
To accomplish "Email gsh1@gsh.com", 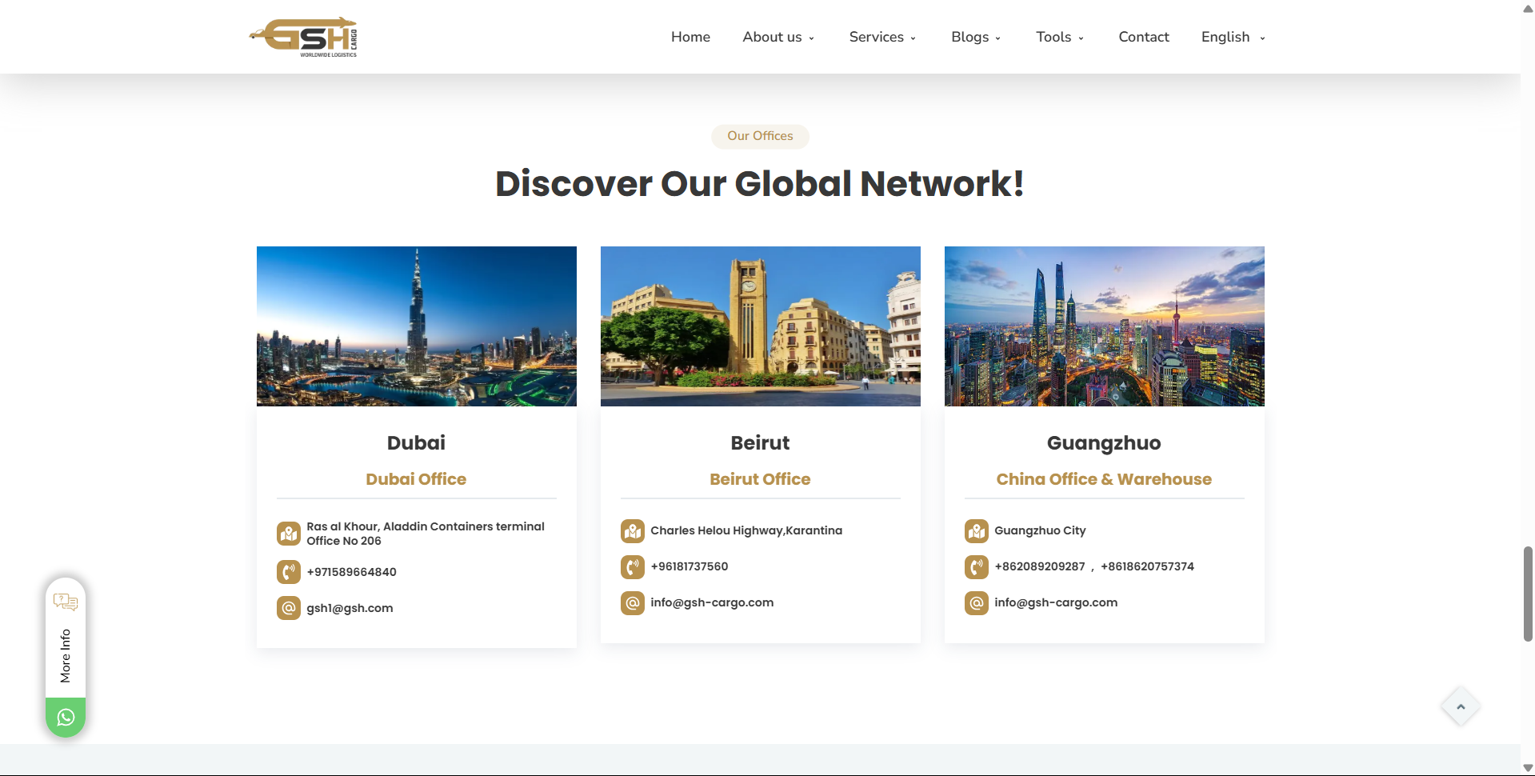I will 350,608.
